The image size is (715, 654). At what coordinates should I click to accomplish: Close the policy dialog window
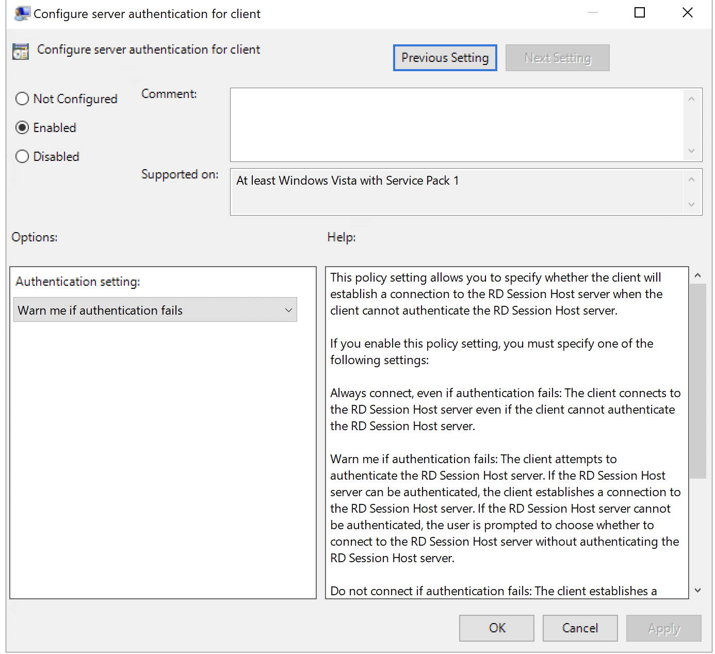click(687, 13)
